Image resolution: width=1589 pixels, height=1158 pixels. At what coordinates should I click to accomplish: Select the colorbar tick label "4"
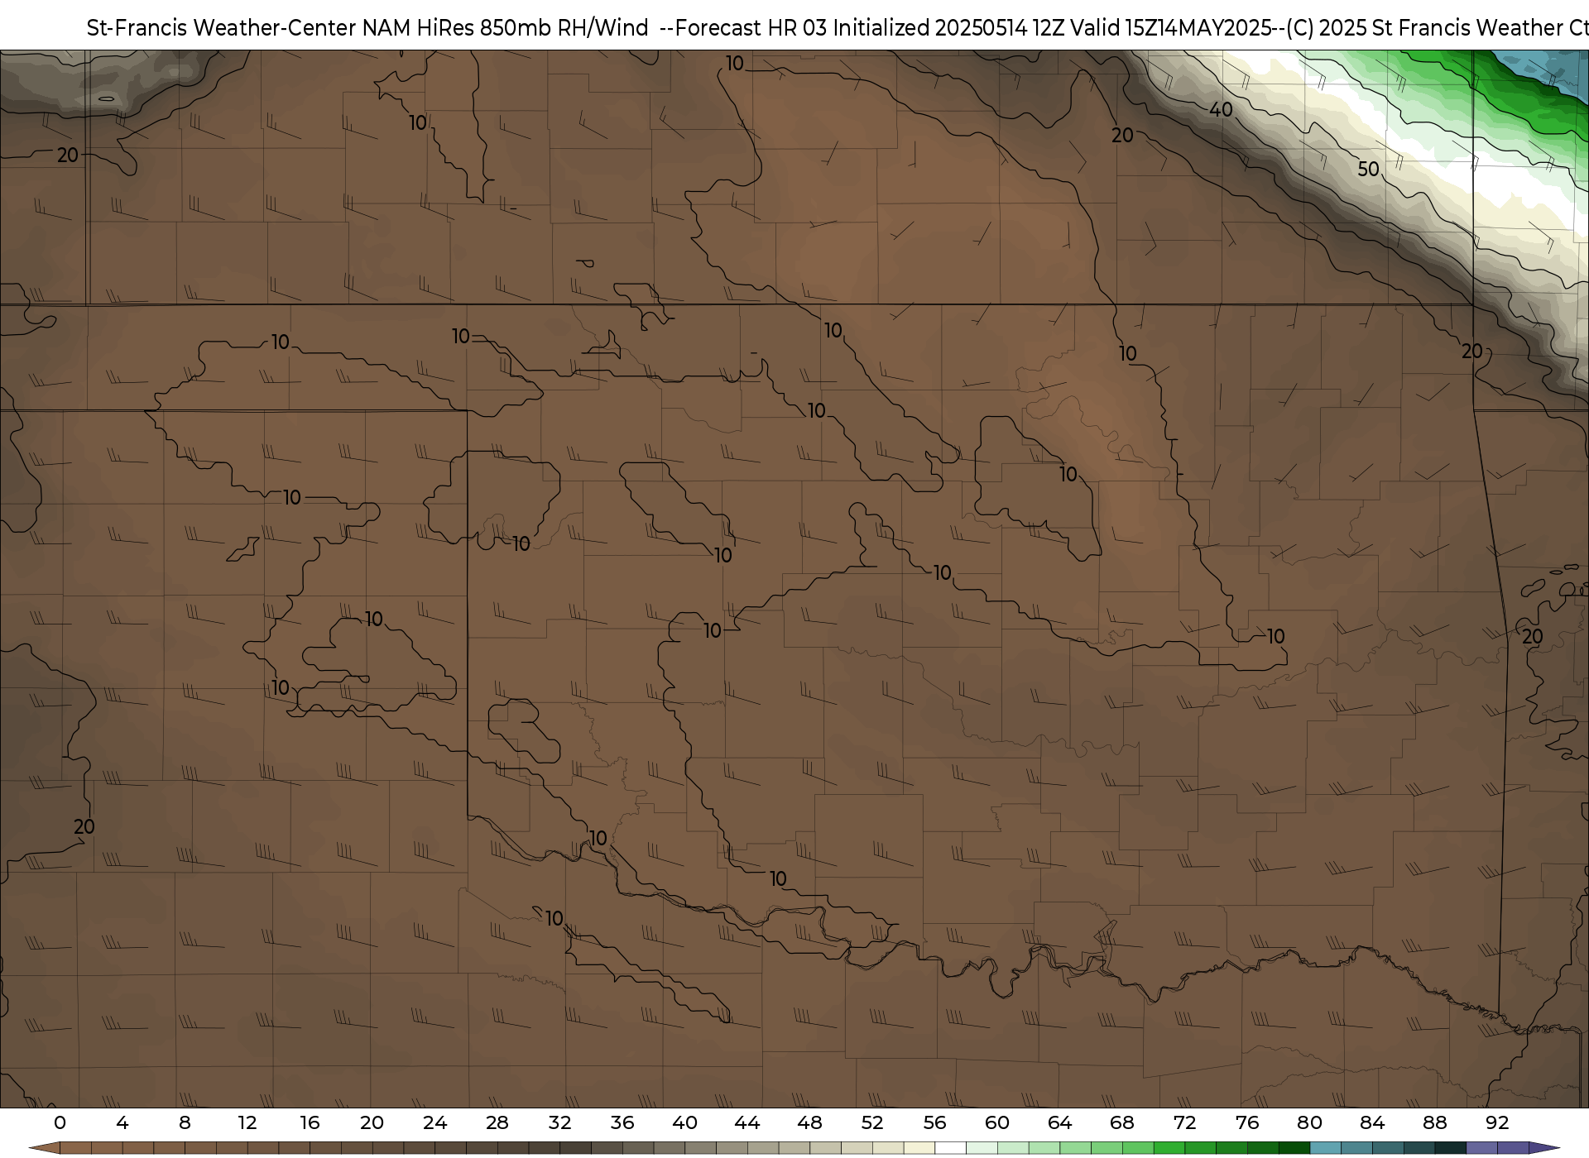pyautogui.click(x=122, y=1122)
